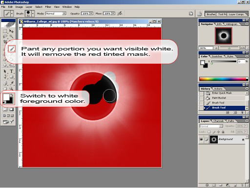Switch to Standard Screen Mode

click(4, 116)
